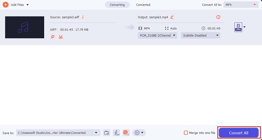Open the edit effects wand icon

53,37
